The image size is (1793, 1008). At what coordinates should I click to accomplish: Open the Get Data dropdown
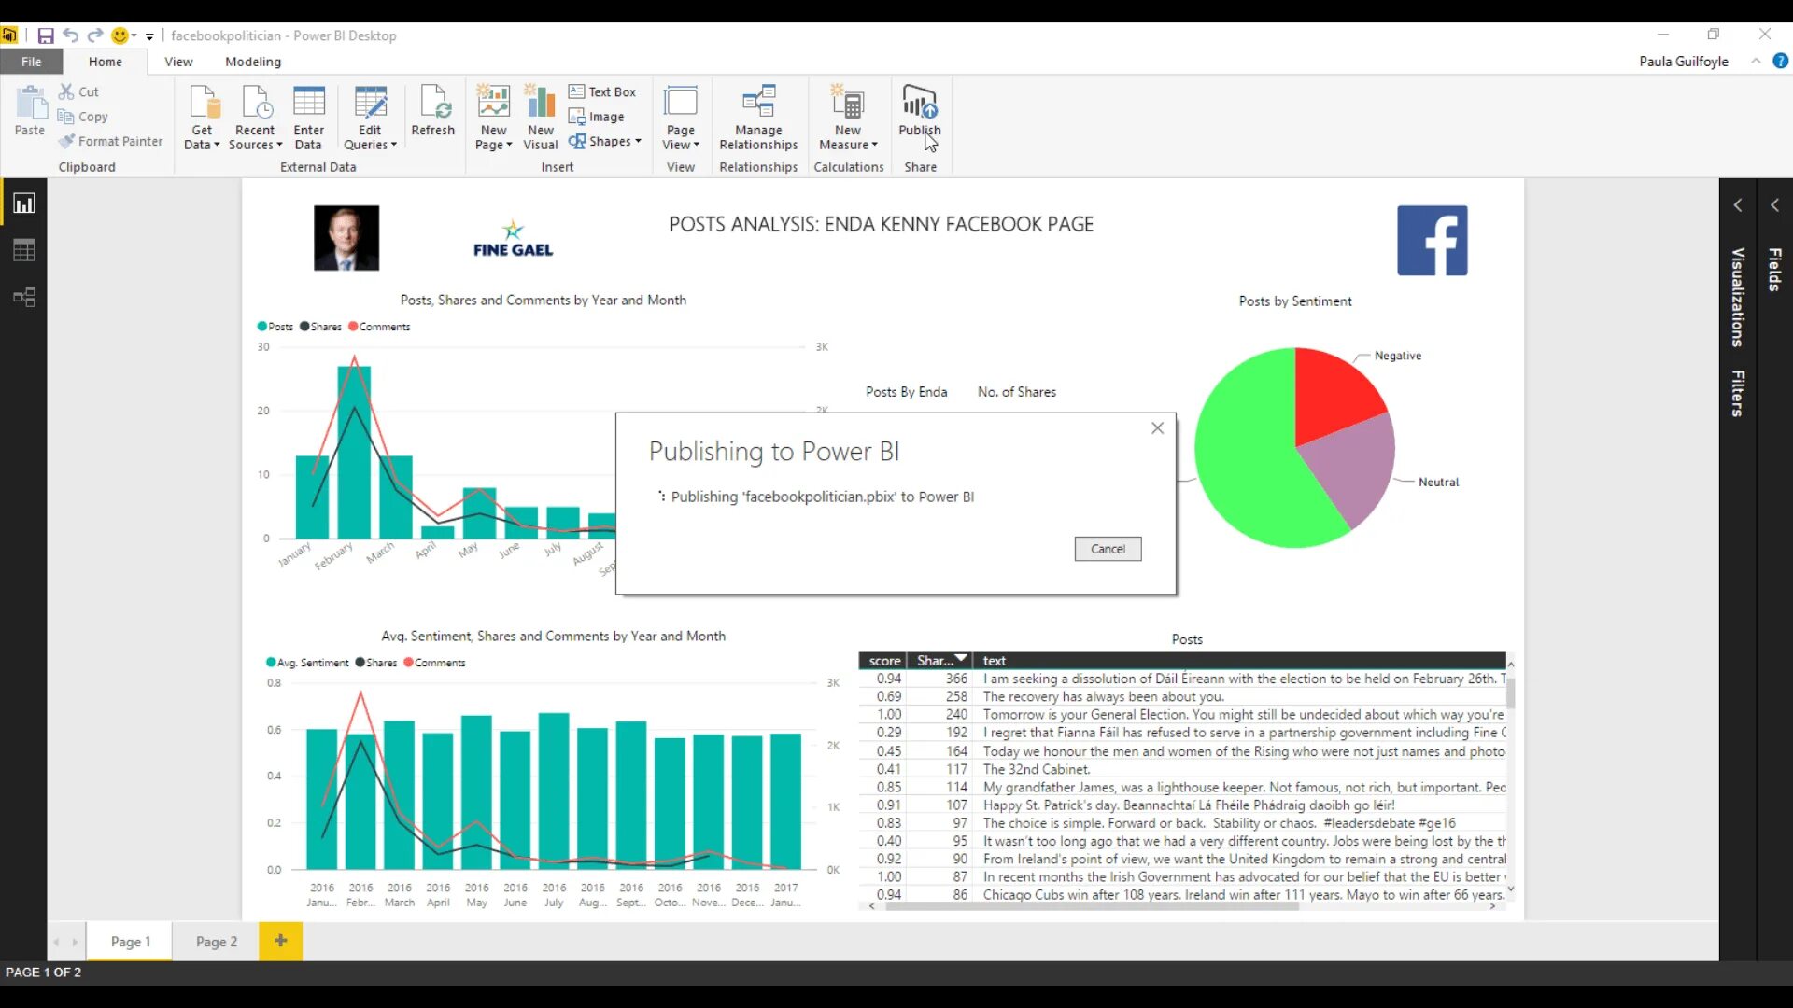[x=202, y=117]
